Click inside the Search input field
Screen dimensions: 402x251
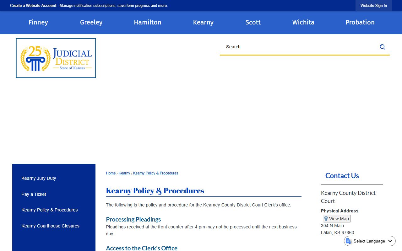click(x=298, y=47)
